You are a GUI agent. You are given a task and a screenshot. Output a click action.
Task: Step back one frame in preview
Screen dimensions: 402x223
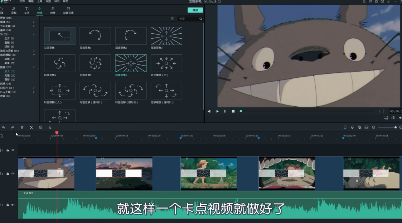pos(209,111)
